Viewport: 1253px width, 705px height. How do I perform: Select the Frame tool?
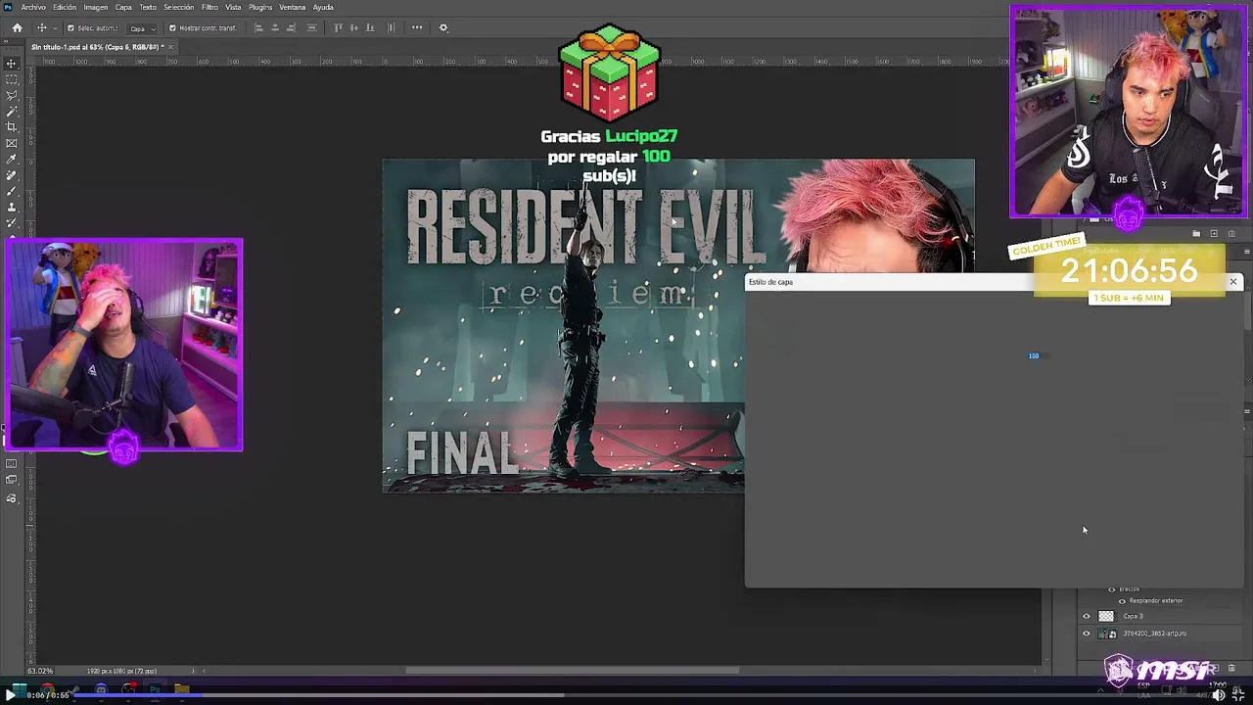(x=12, y=143)
